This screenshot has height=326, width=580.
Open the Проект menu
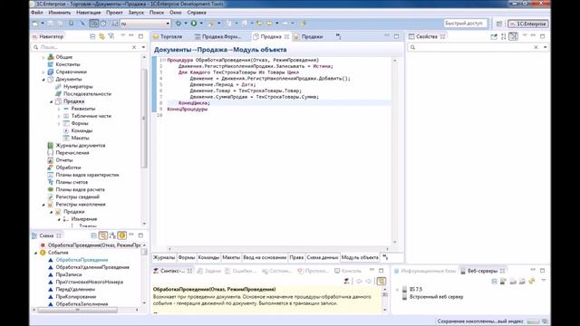tap(114, 12)
